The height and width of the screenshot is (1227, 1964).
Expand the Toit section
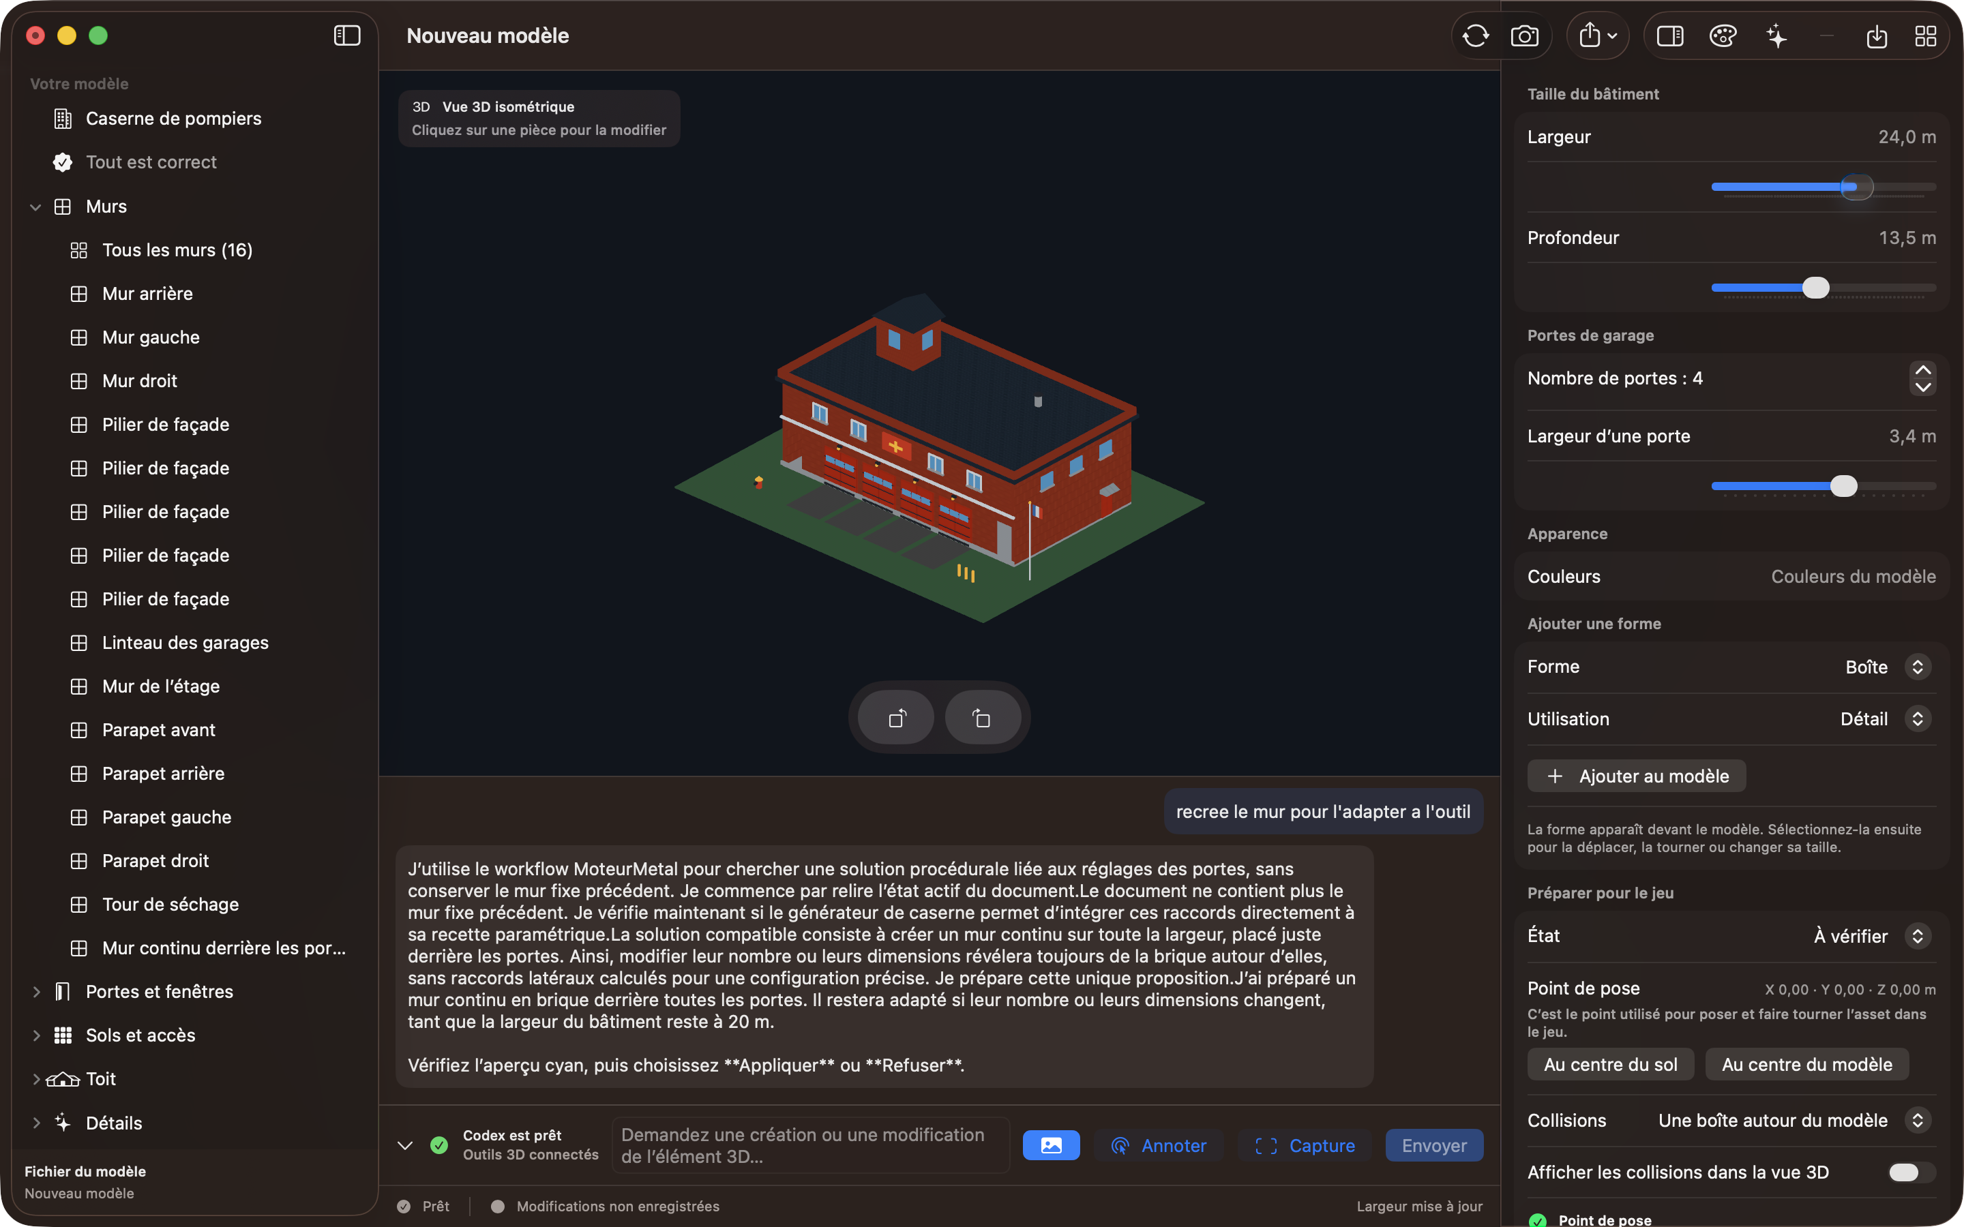(x=35, y=1079)
